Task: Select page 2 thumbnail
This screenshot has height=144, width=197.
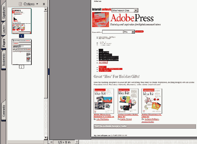Action: coord(21,52)
